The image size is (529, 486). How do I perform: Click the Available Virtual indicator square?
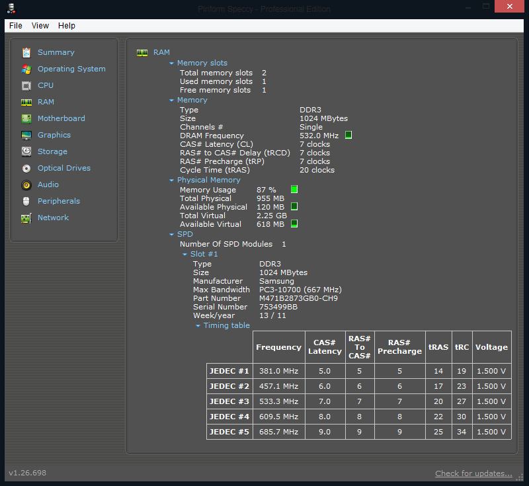click(x=294, y=223)
